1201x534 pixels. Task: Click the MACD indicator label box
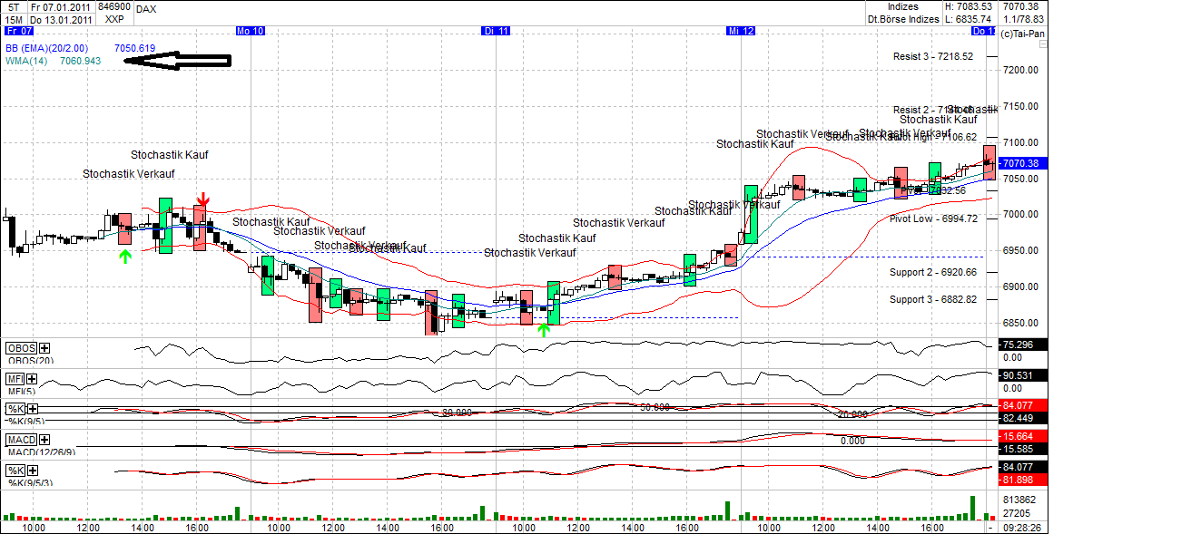(x=22, y=441)
